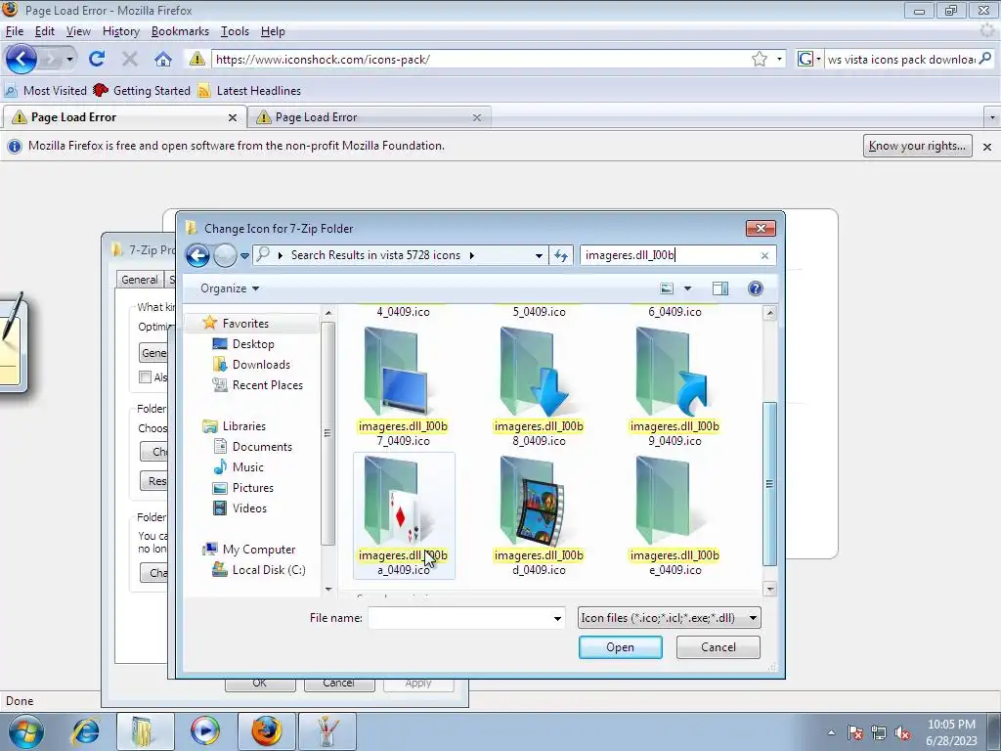Open the Help menu
Screen dimensions: 1001x751
click(273, 31)
